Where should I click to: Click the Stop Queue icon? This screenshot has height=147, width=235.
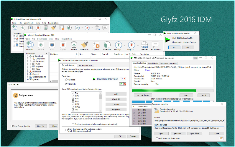[132, 45]
